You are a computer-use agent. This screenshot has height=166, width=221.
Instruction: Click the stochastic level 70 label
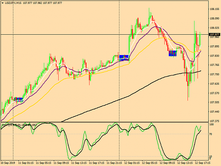click(211, 134)
